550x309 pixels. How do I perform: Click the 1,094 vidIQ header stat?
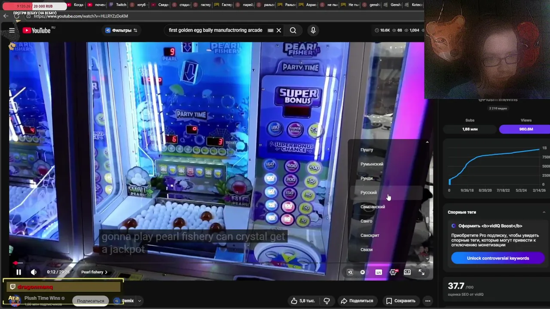411,30
